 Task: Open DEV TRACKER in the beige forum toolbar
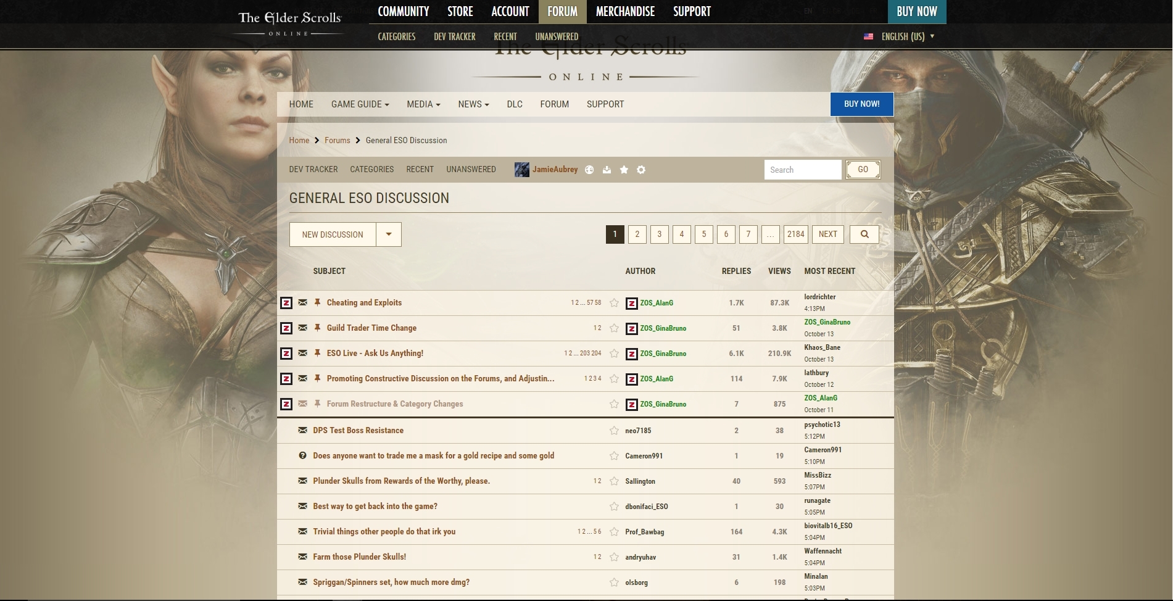pyautogui.click(x=313, y=169)
